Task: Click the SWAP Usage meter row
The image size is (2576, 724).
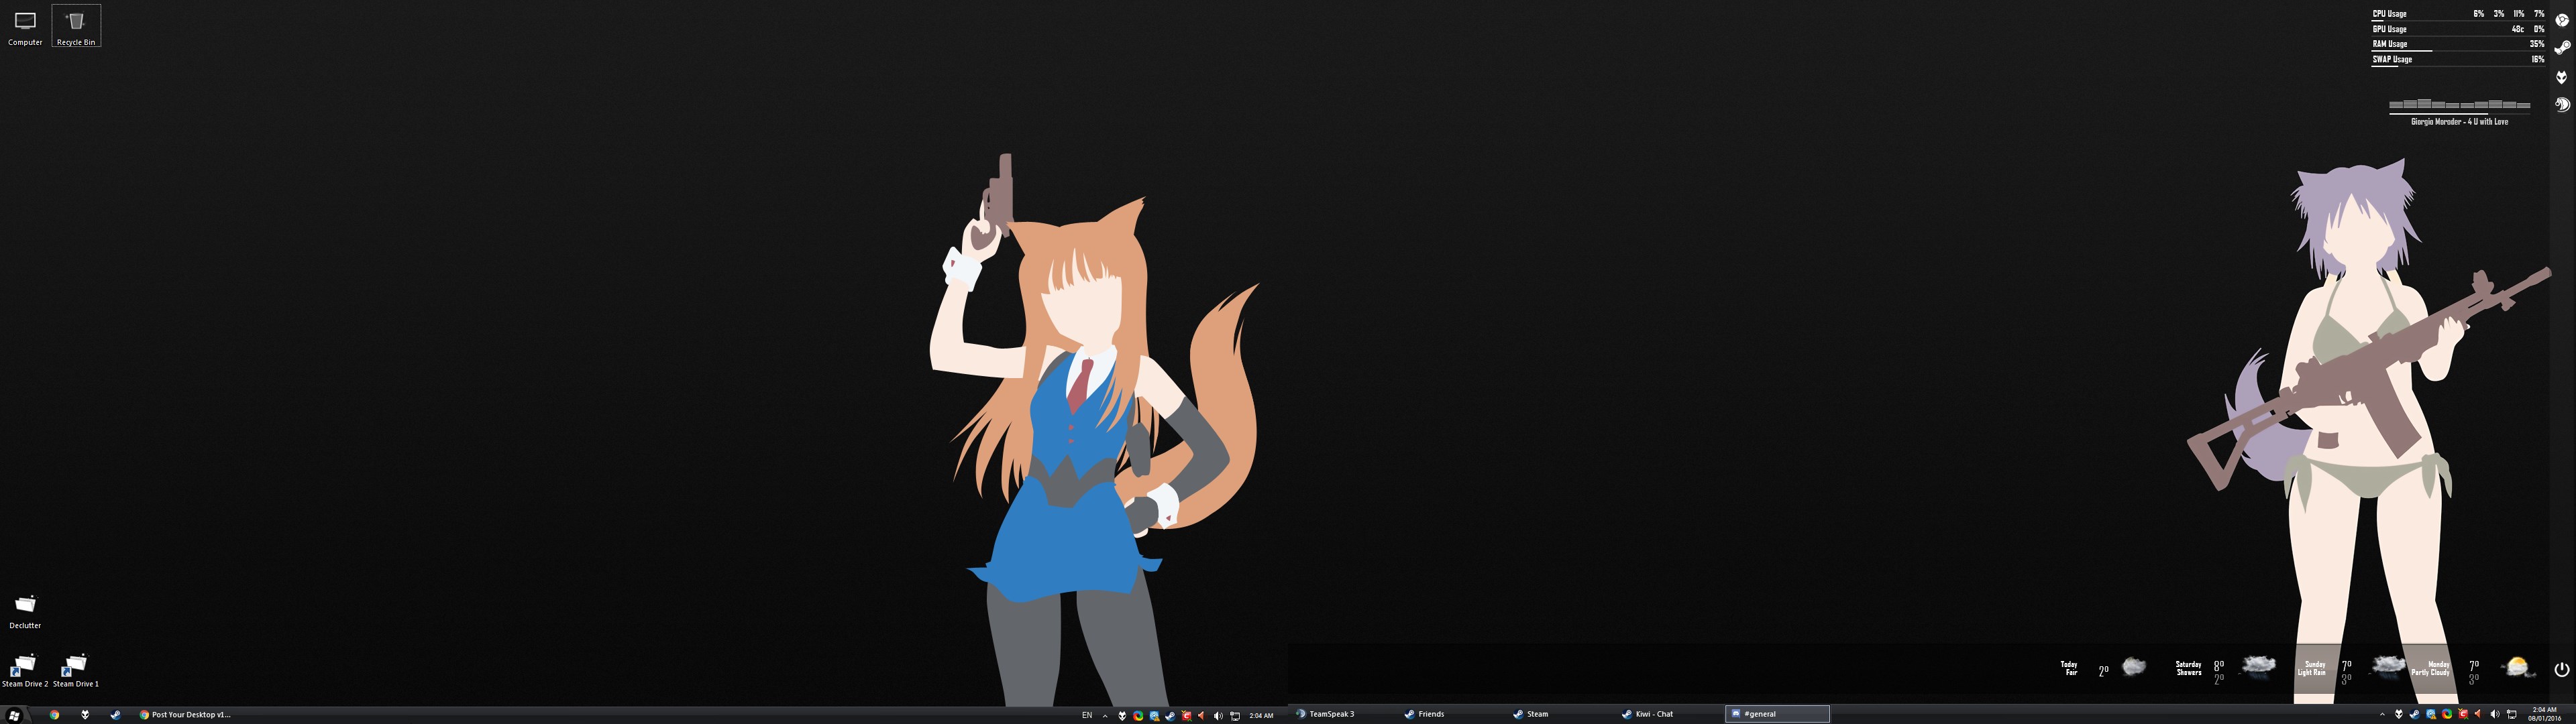Action: pyautogui.click(x=2459, y=60)
